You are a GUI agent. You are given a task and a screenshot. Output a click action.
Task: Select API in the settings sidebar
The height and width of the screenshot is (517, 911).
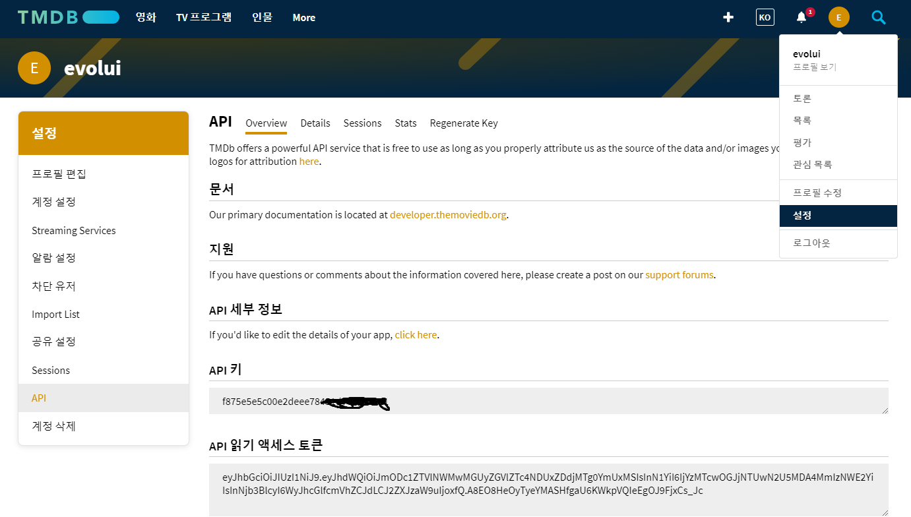(x=104, y=398)
